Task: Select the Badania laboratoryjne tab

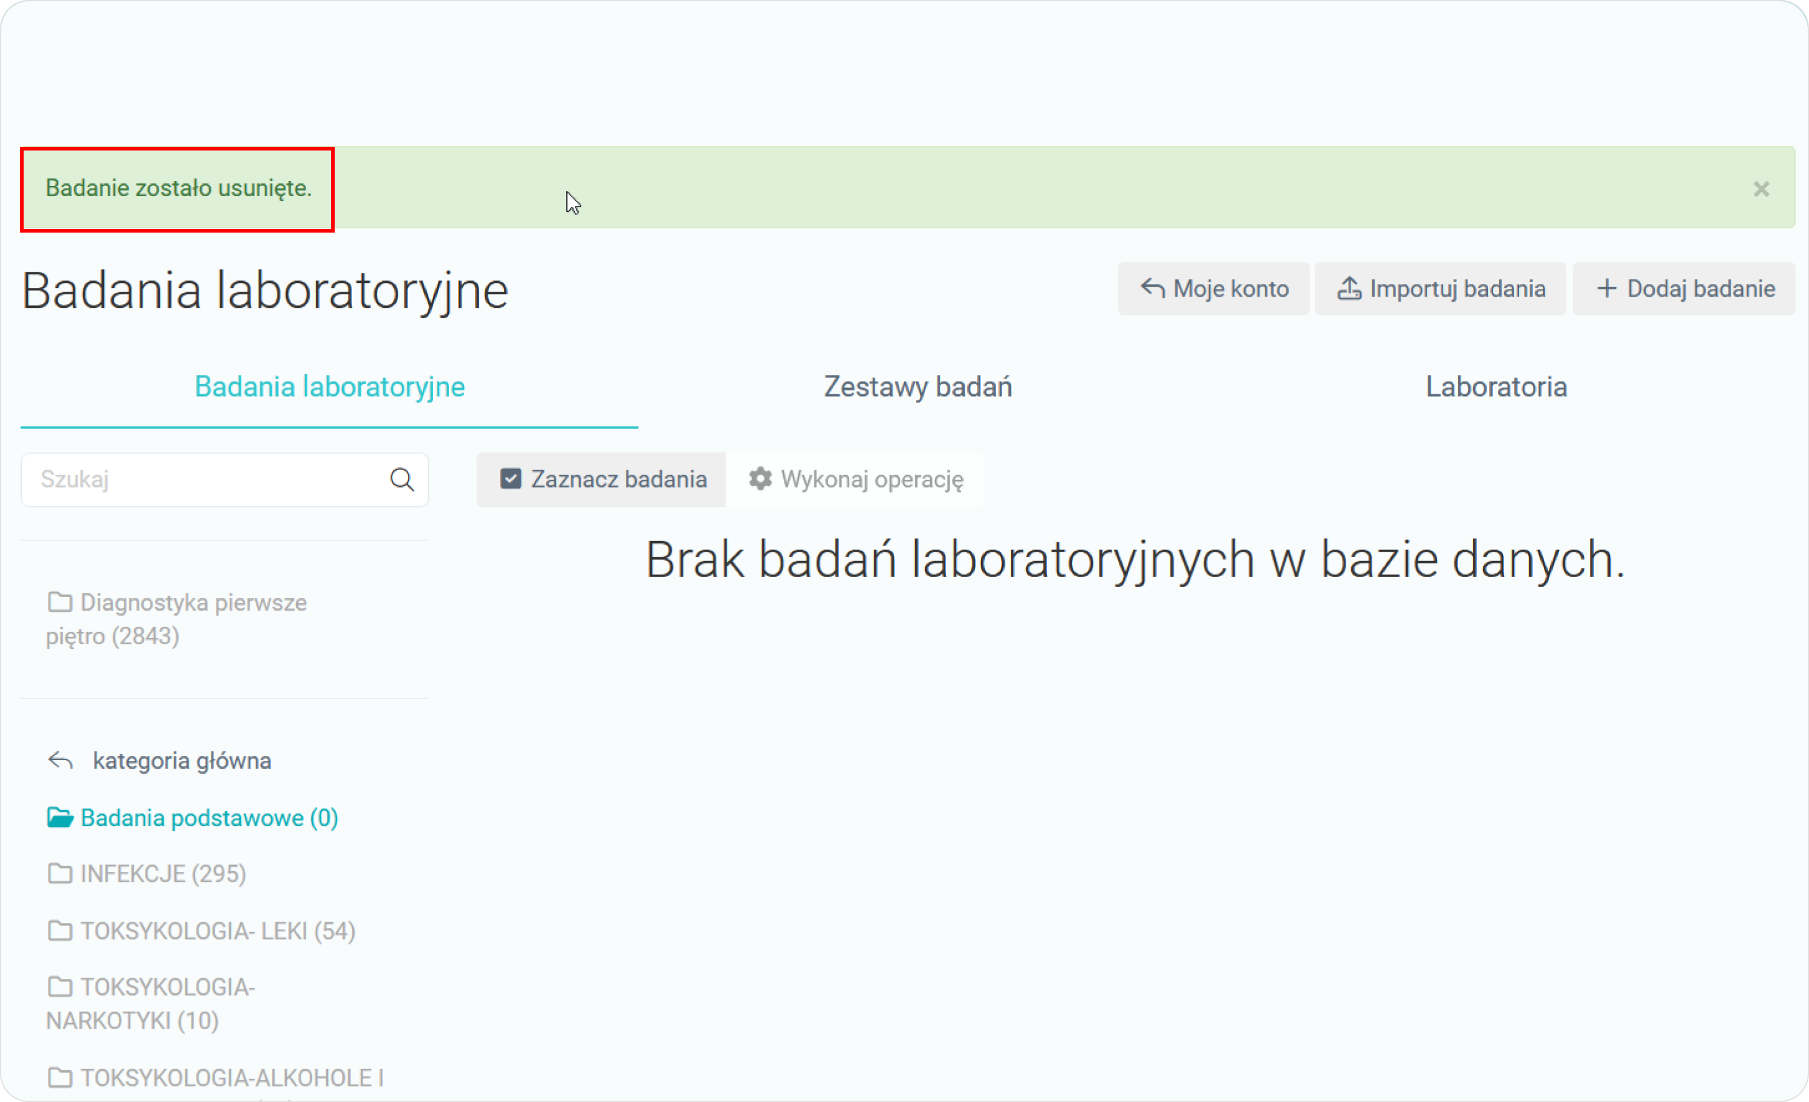Action: coord(330,387)
